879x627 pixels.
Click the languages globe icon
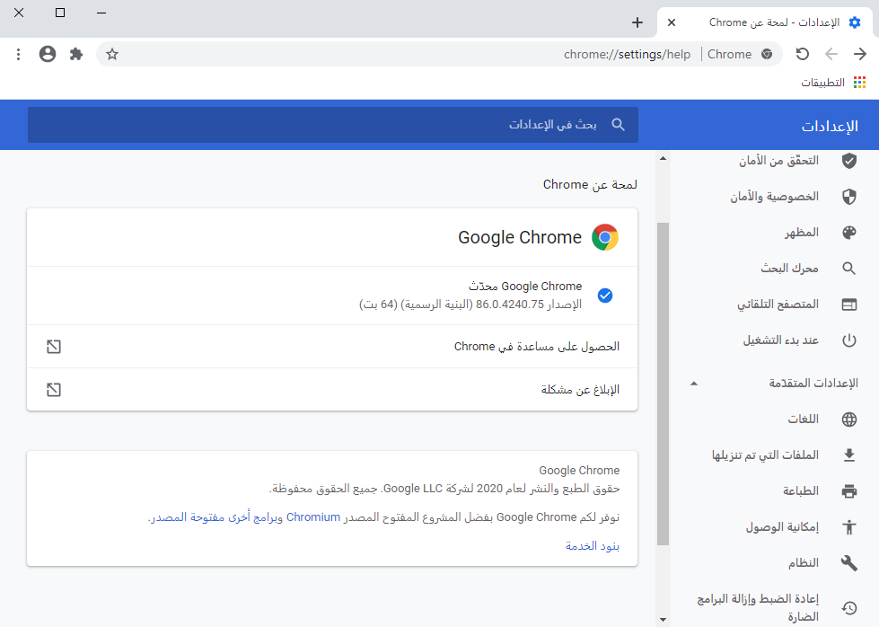click(849, 419)
